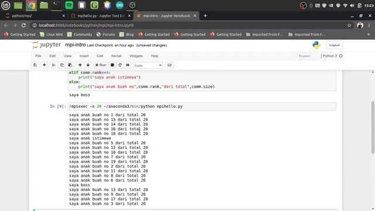Rename notebook by clicking mpi-intro title

coord(76,45)
